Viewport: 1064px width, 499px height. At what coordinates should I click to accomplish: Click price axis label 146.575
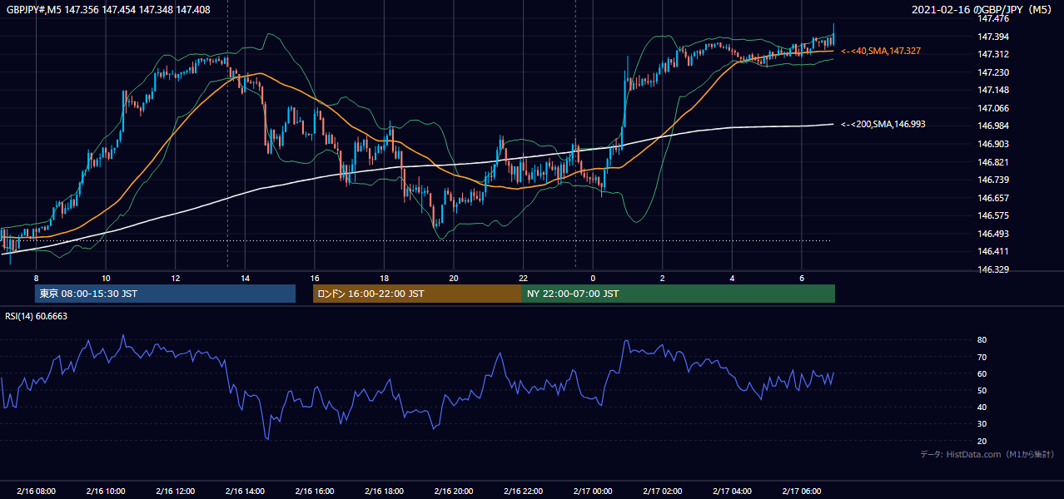pos(993,215)
